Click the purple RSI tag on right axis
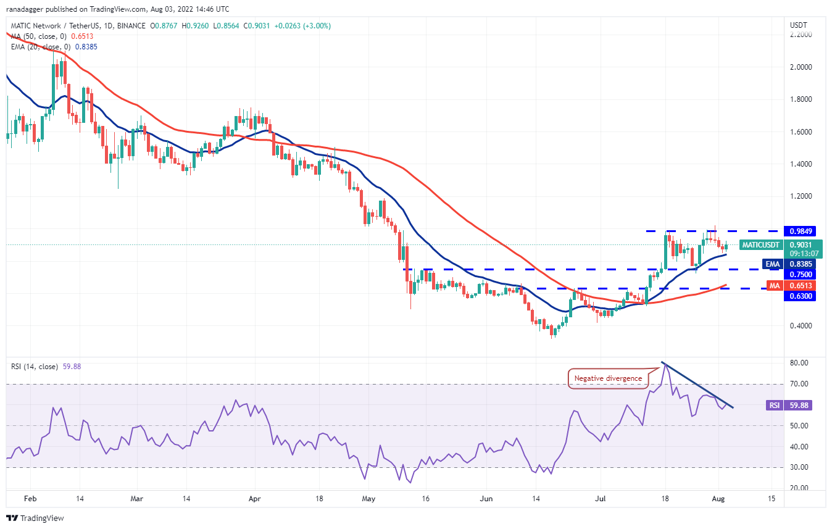 [773, 406]
